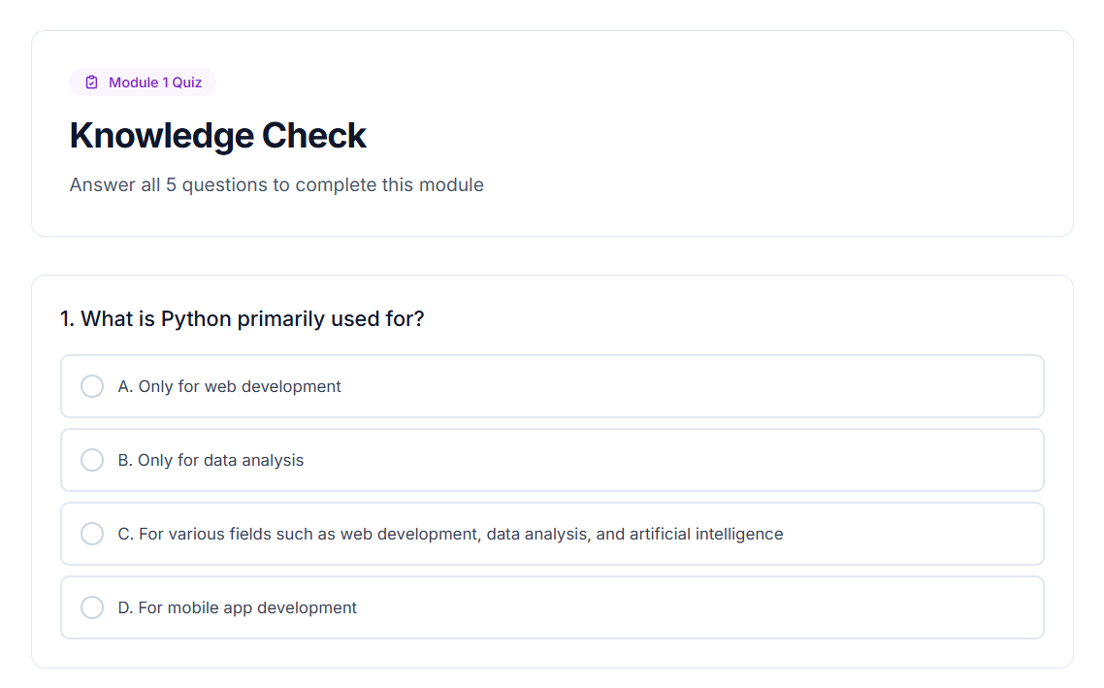Click the "1." question number
The height and width of the screenshot is (688, 1104).
tap(67, 318)
